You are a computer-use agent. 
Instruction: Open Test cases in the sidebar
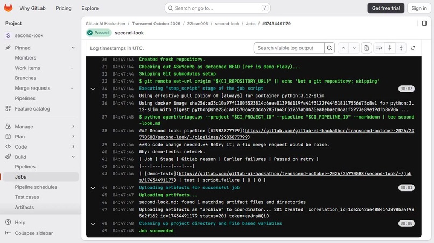(27, 197)
